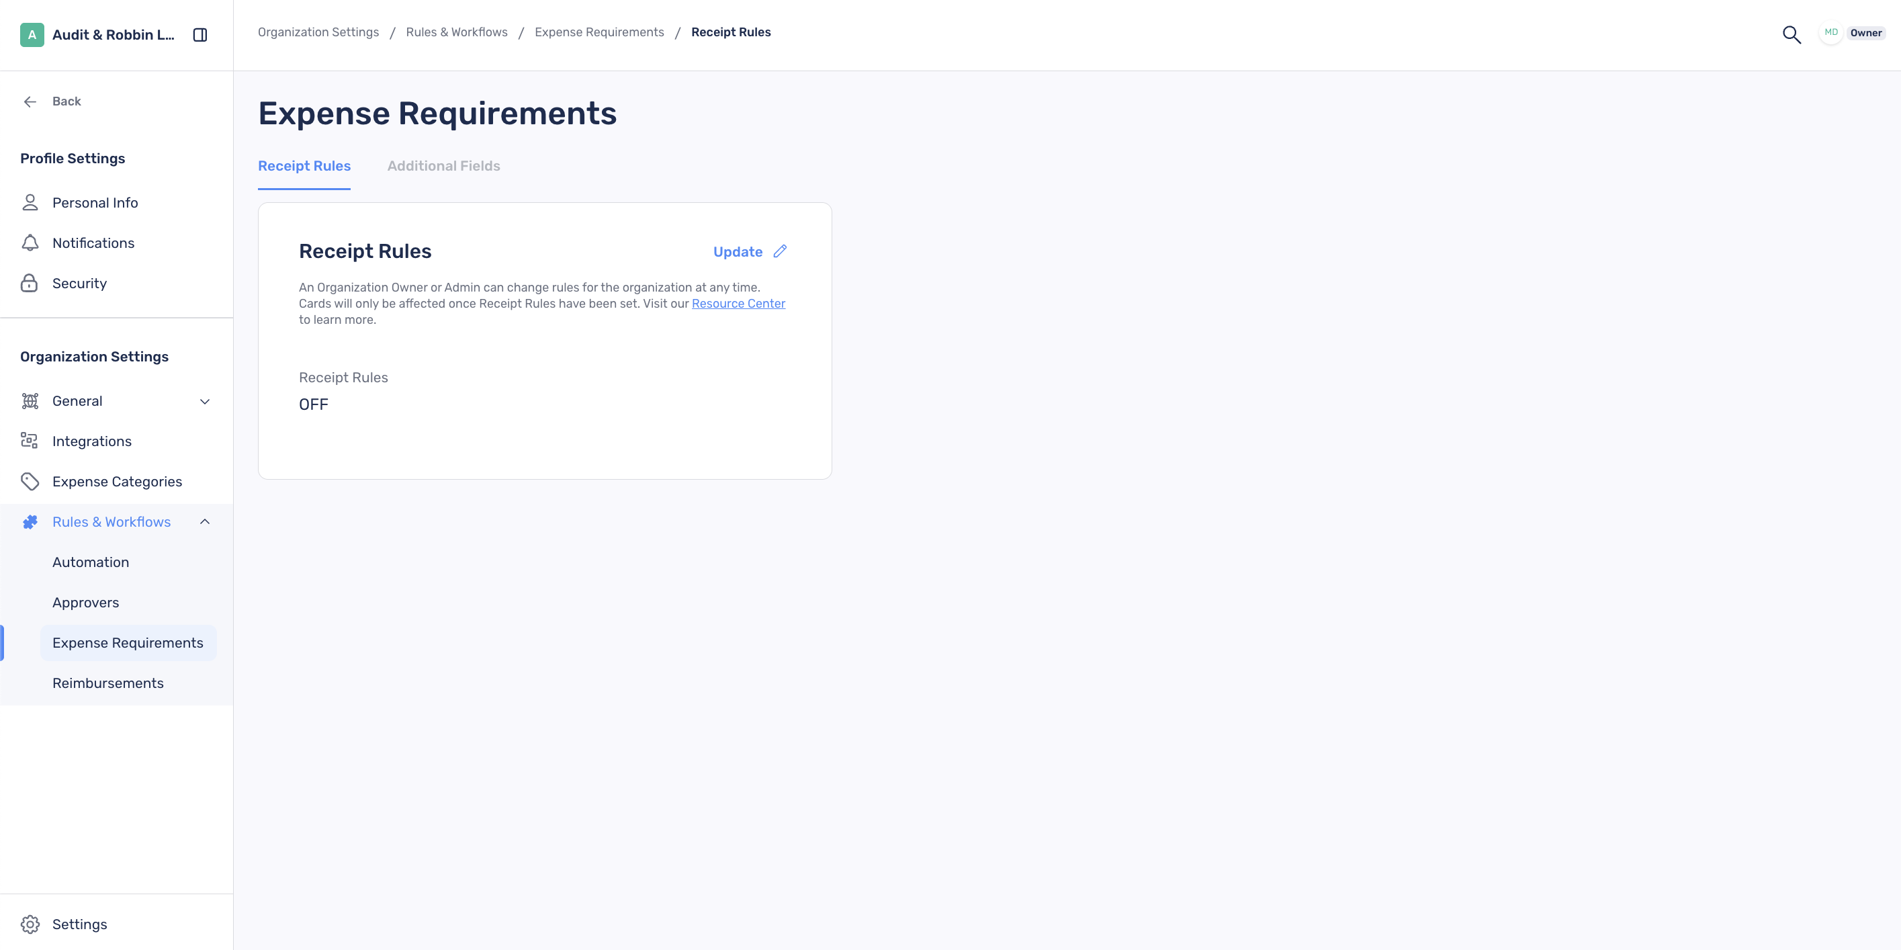The width and height of the screenshot is (1901, 950).
Task: Select Expense Requirements in the sidebar
Action: 128,642
